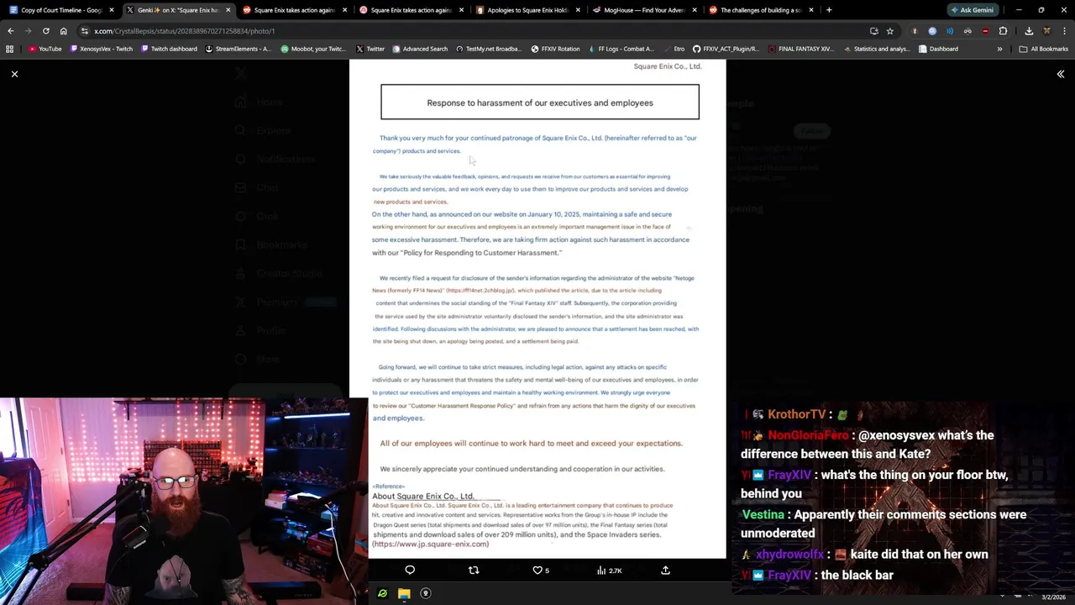Click Vestina username in chat
This screenshot has width=1075, height=605.
(x=763, y=514)
